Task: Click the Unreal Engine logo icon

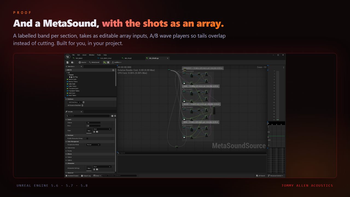Action: (x=68, y=57)
